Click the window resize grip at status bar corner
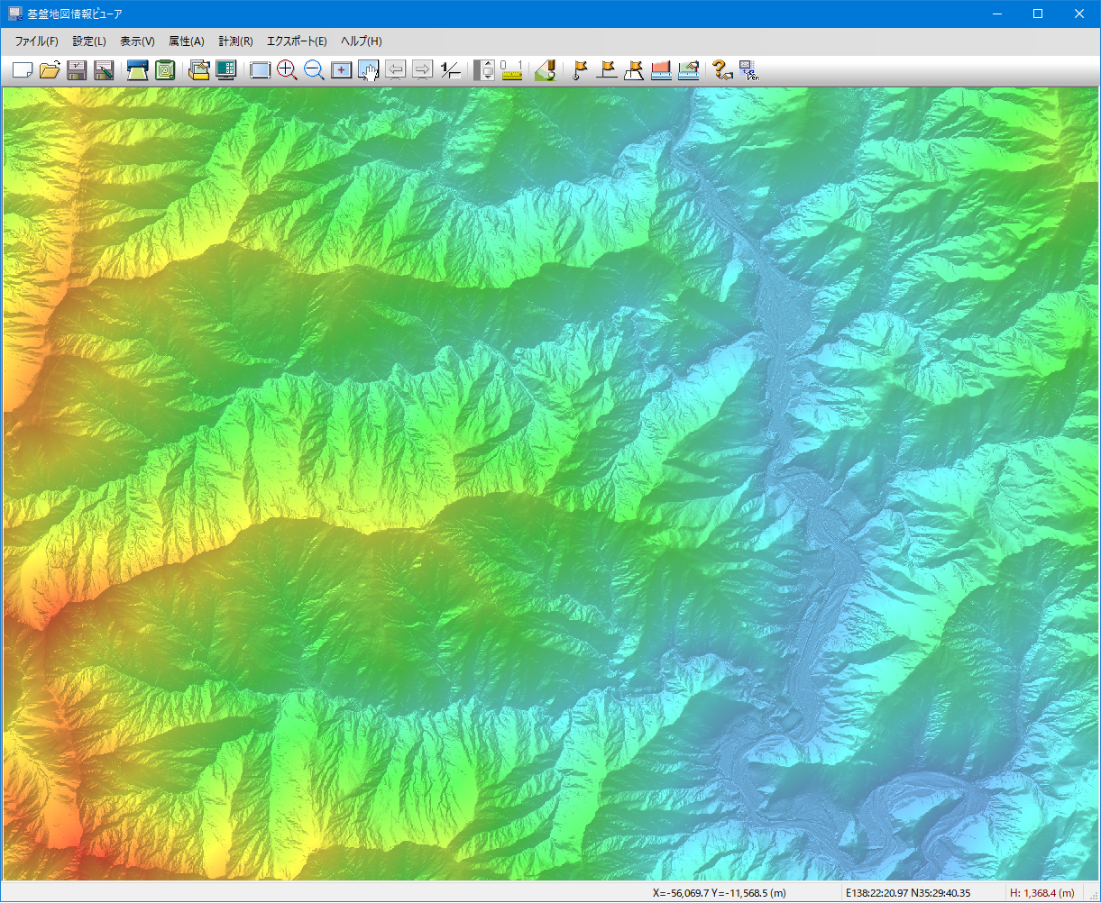The width and height of the screenshot is (1101, 903). 1093,895
